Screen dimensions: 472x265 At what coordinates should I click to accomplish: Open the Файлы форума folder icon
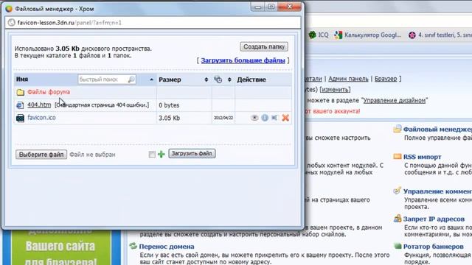pyautogui.click(x=20, y=92)
